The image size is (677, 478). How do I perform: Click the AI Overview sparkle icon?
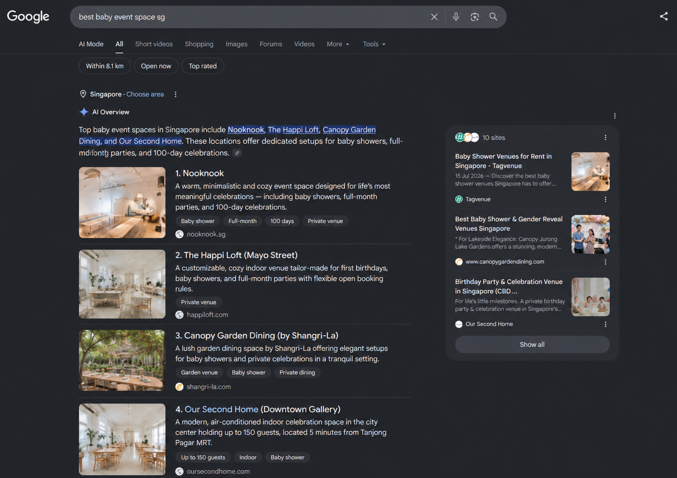(x=84, y=112)
